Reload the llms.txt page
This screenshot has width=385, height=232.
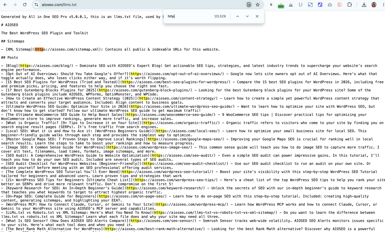[x=25, y=5]
